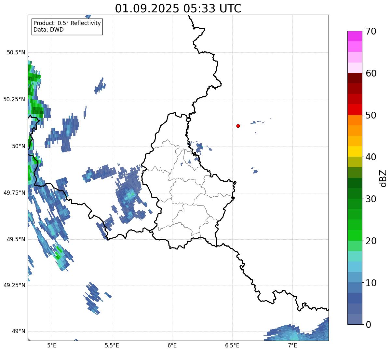Click the title "01.09.2025 05:33 UTC"
This screenshot has height=352, width=391.
178,8
